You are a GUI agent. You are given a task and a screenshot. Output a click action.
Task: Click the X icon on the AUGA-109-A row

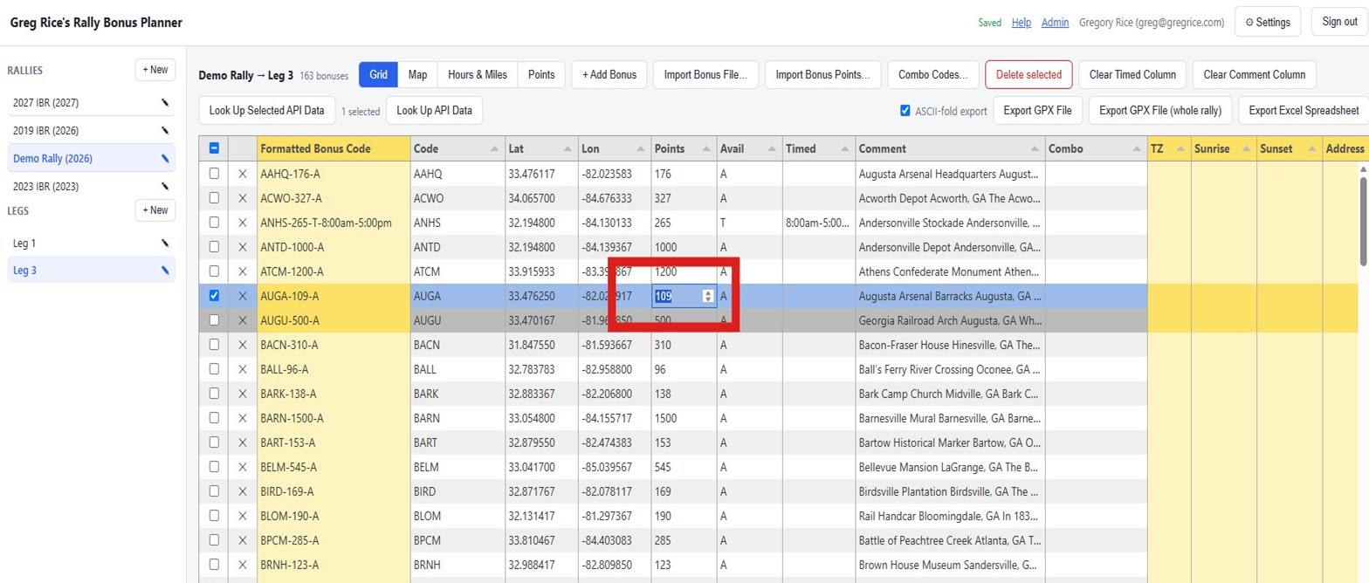click(243, 296)
